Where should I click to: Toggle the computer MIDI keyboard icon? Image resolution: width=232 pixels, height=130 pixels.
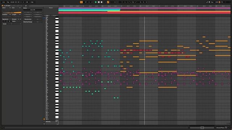coord(209,2)
